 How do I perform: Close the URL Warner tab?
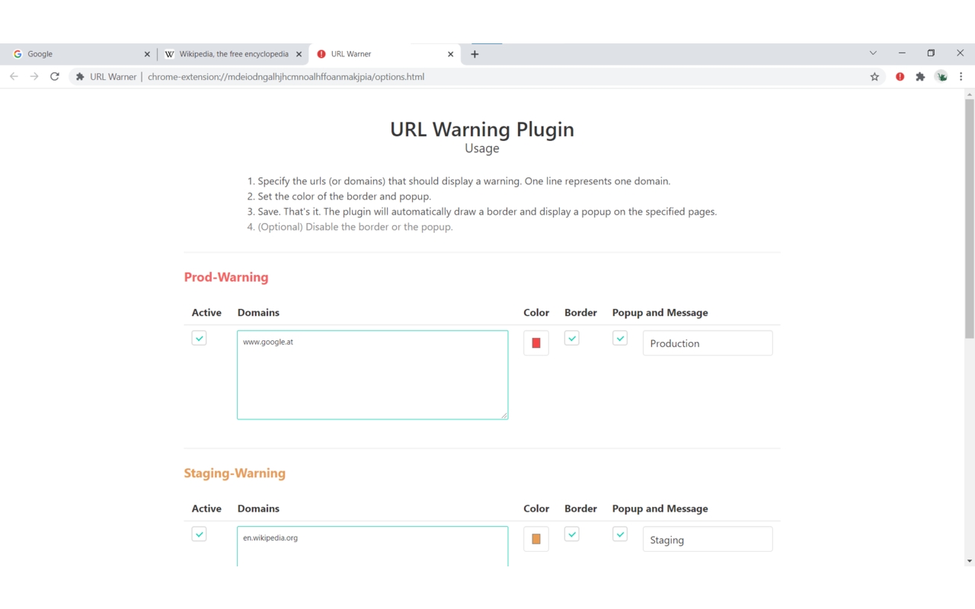click(450, 54)
